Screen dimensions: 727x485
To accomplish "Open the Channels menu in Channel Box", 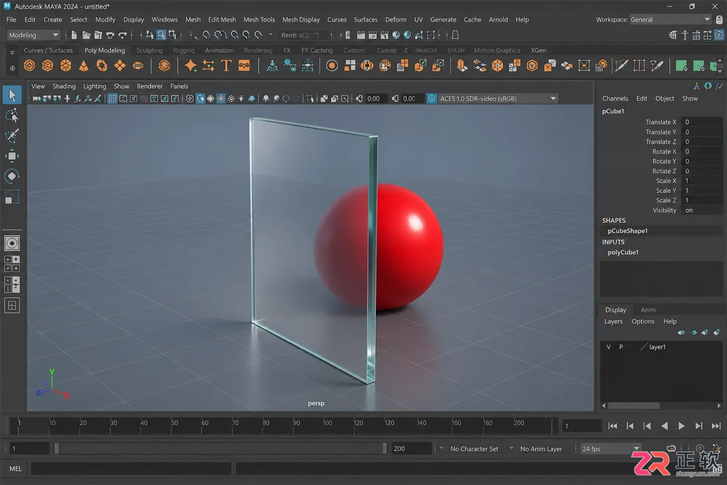I will point(615,99).
